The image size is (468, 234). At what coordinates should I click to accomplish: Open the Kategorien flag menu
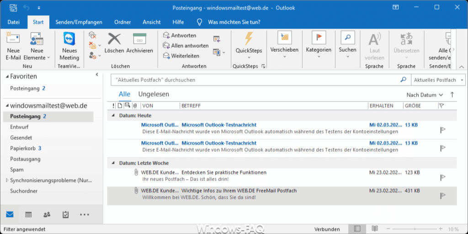point(319,45)
